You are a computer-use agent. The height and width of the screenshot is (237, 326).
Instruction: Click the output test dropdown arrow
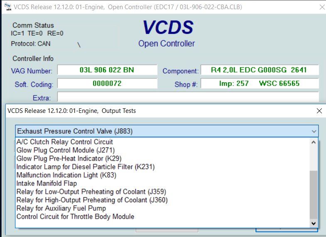pyautogui.click(x=314, y=131)
